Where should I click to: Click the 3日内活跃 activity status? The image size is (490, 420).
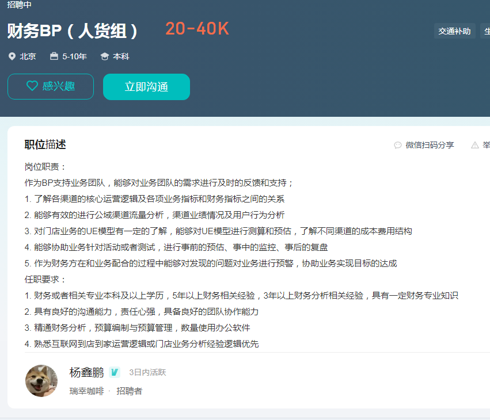tap(147, 372)
